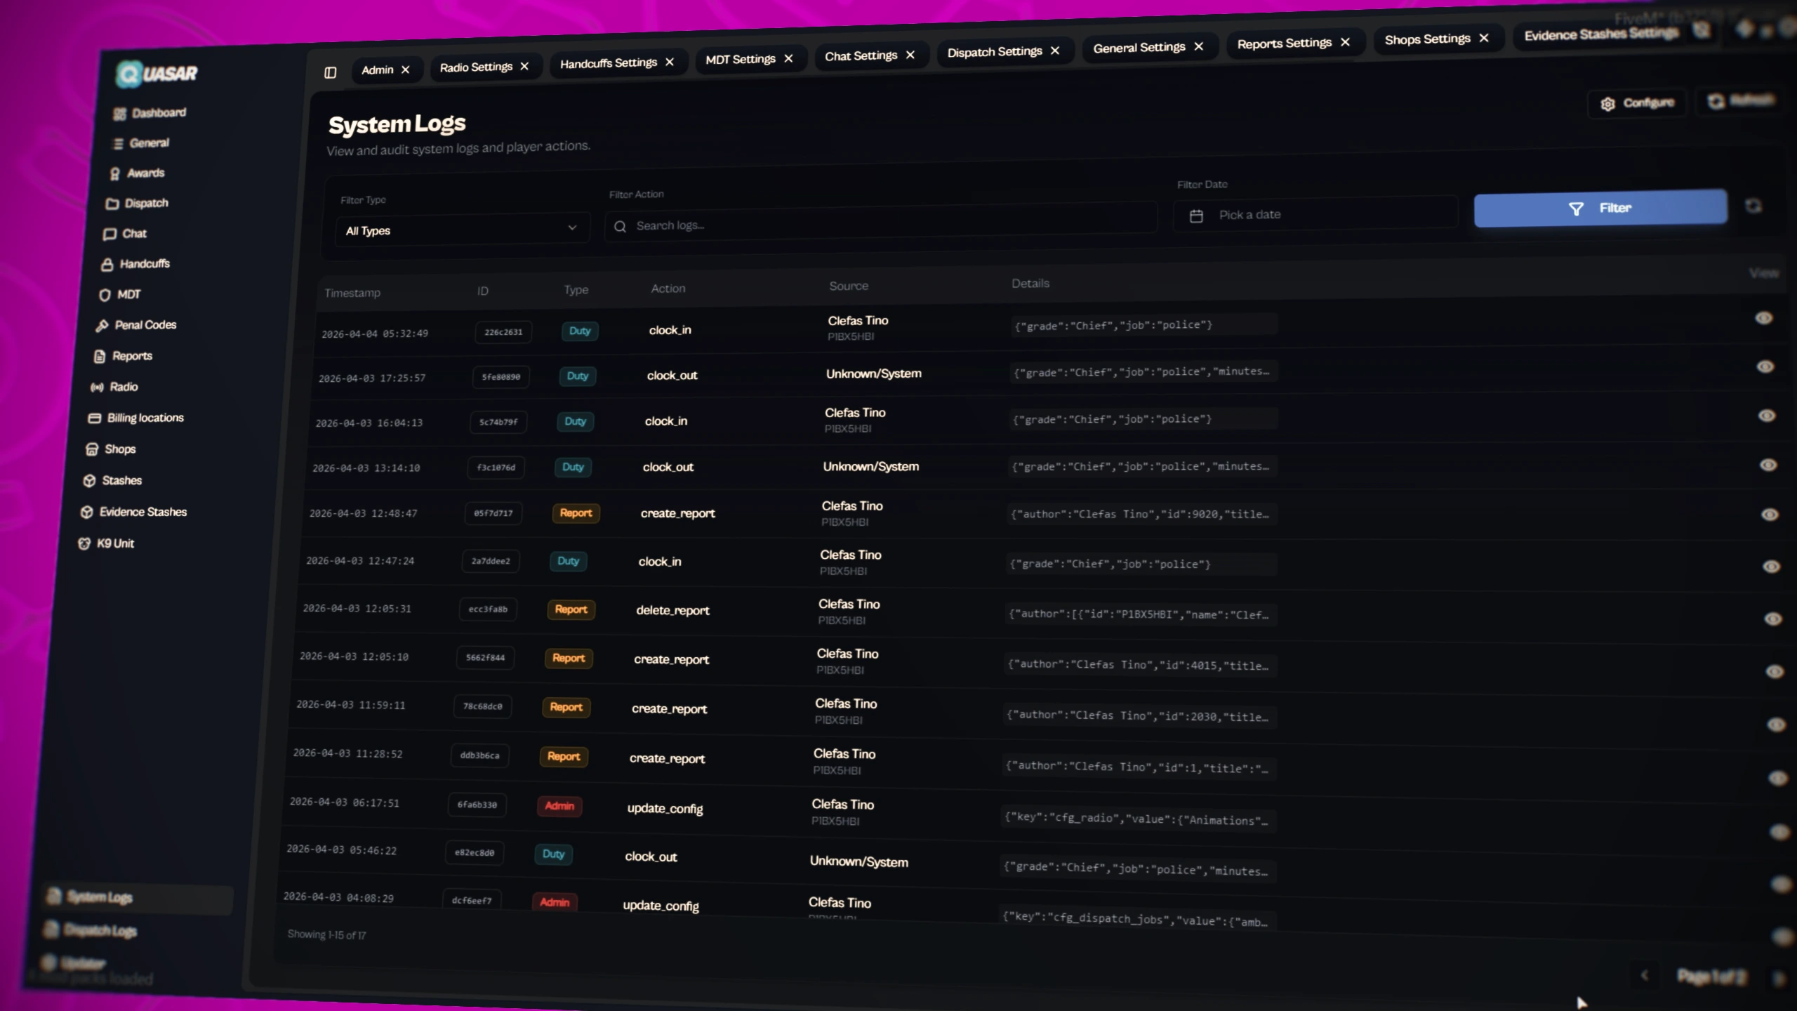Click the reset filters icon beside Filter
Screen dimensions: 1797x1011
1753,206
